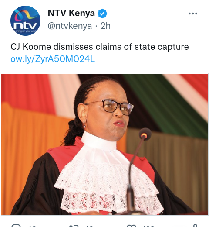
Task: Open the NTV Kenya profile avatar
Action: (25, 21)
